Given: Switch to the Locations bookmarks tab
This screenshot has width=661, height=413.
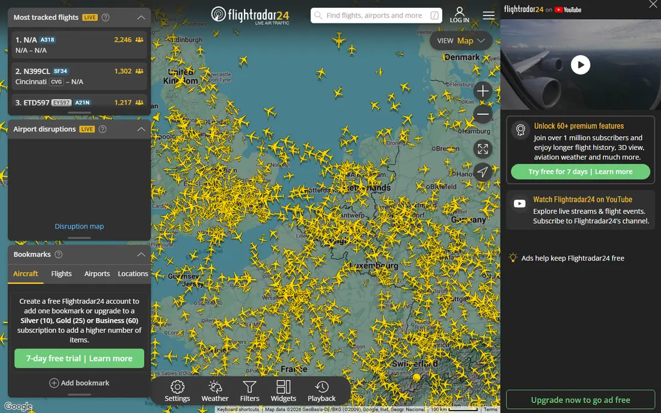Looking at the screenshot, I should pyautogui.click(x=133, y=274).
